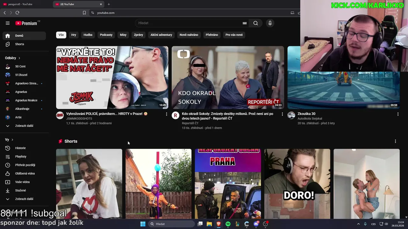Open Shorts in sidebar

point(24,44)
